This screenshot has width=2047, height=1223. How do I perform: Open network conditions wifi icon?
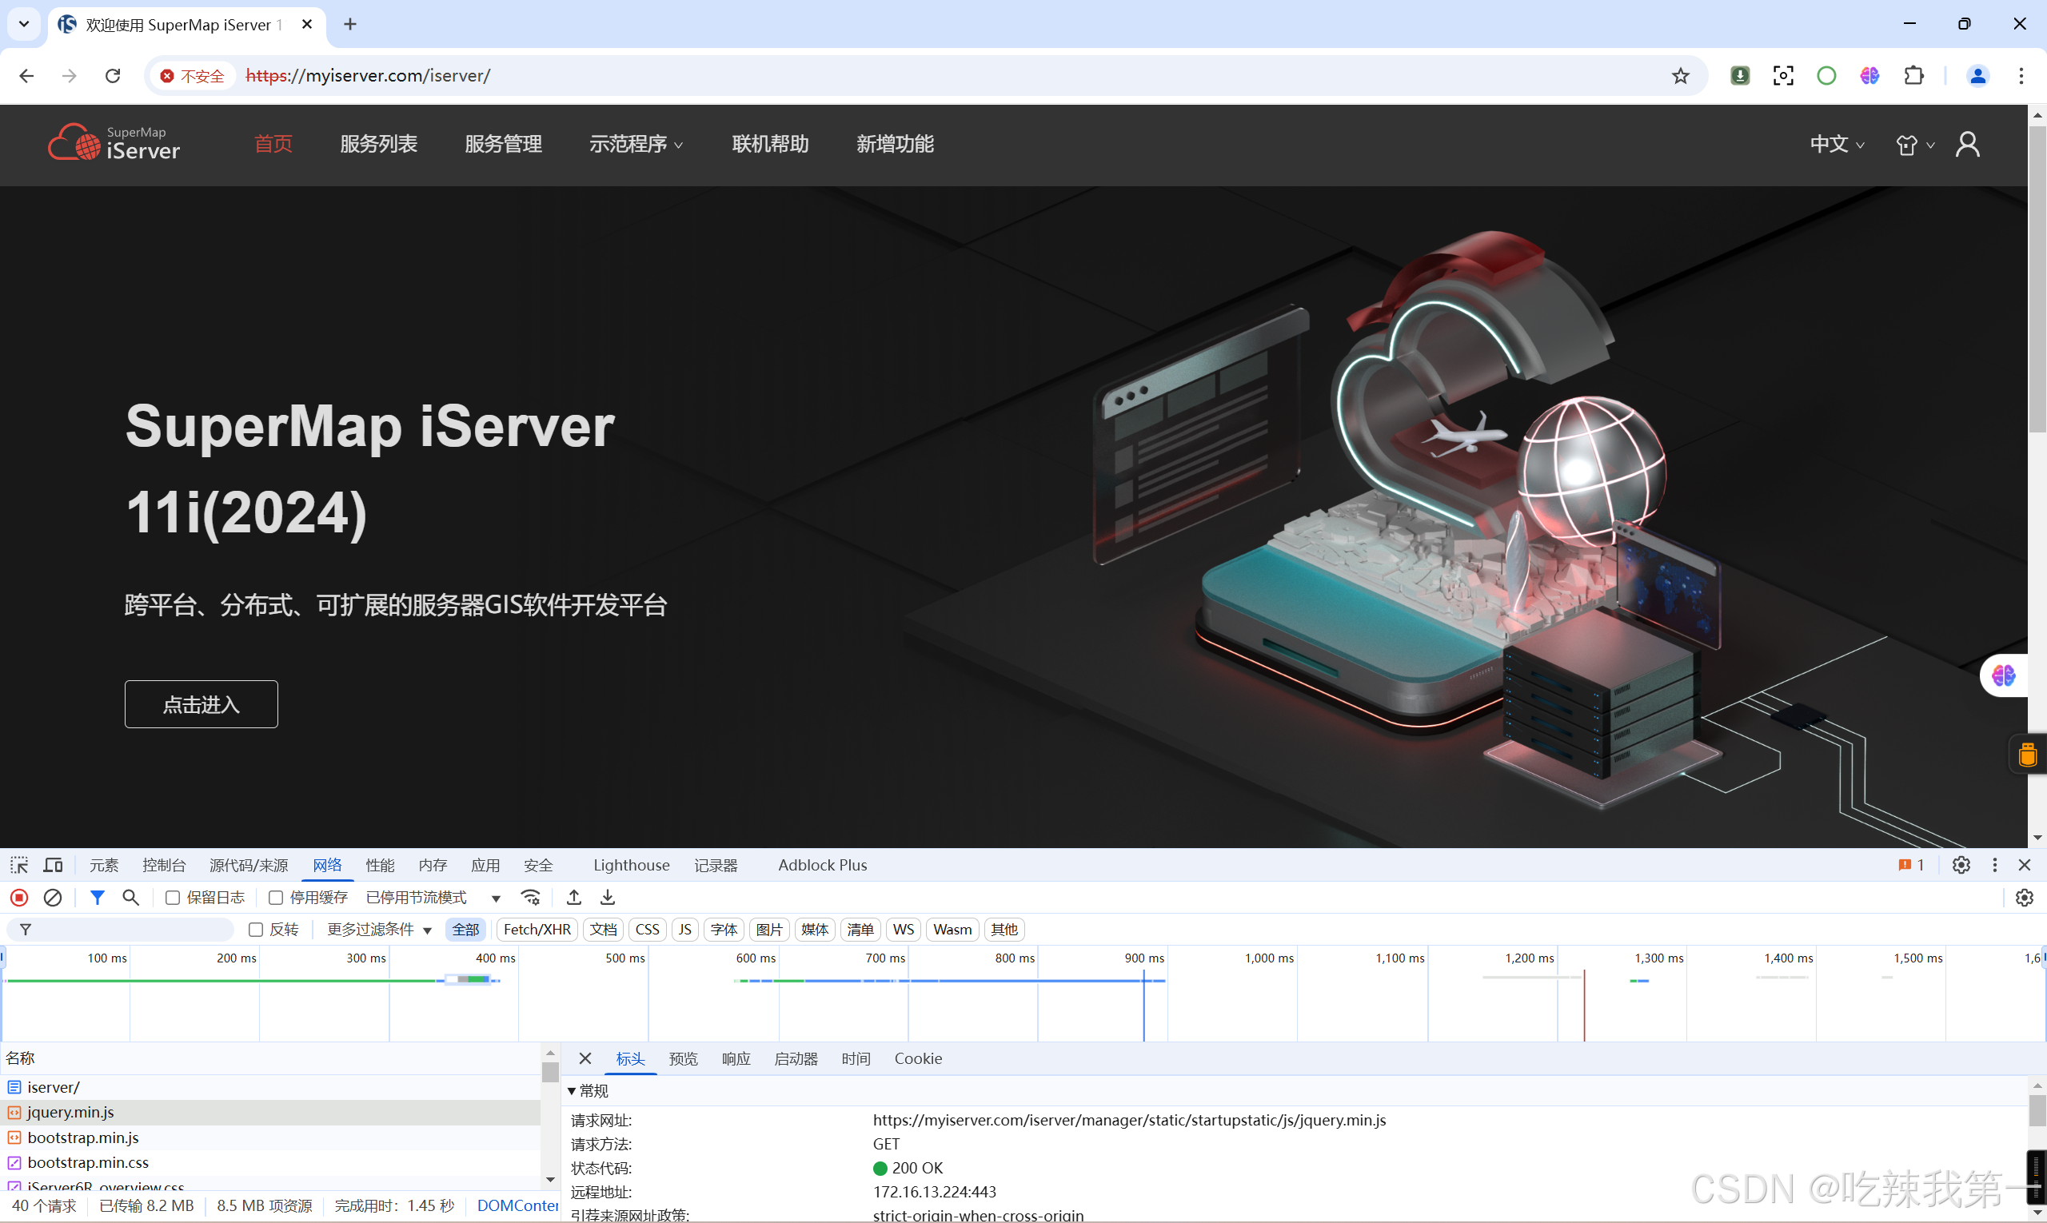pyautogui.click(x=531, y=898)
